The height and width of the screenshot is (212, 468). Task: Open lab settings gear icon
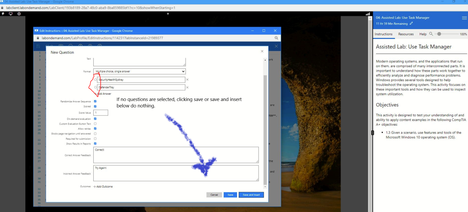pos(19,14)
